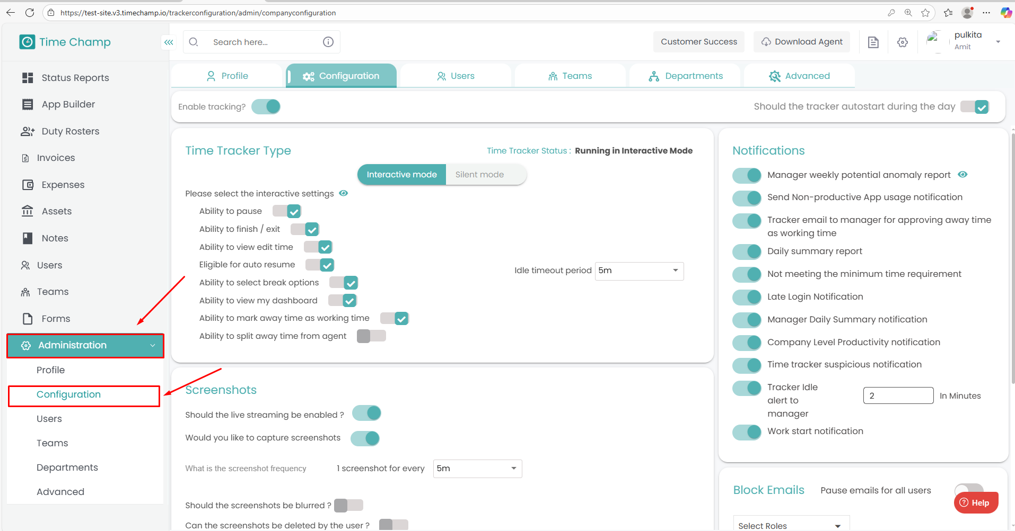Switch to the Profile tab
Viewport: 1015px width, 531px height.
point(227,76)
